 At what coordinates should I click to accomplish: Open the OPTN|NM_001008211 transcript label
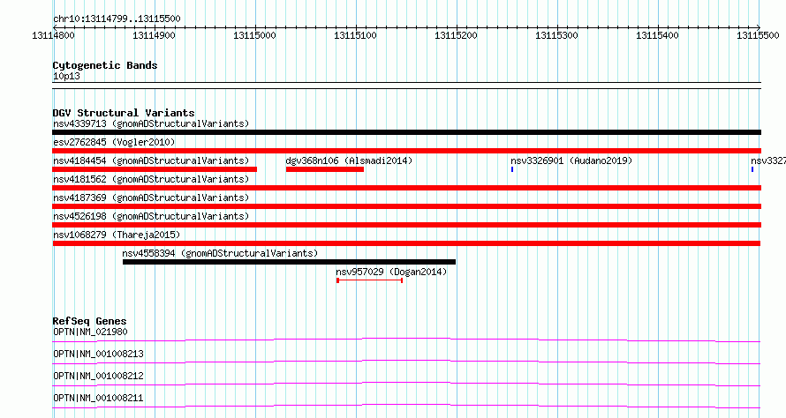tap(98, 398)
